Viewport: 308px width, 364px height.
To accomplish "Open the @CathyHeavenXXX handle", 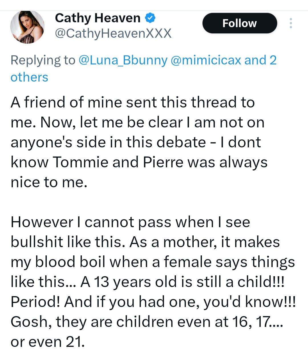I will click(113, 33).
